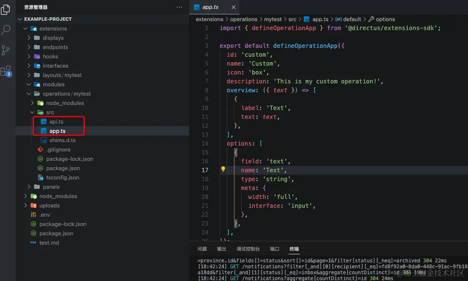Collapse the EXAMPLE-PROJECT root section

(20, 19)
